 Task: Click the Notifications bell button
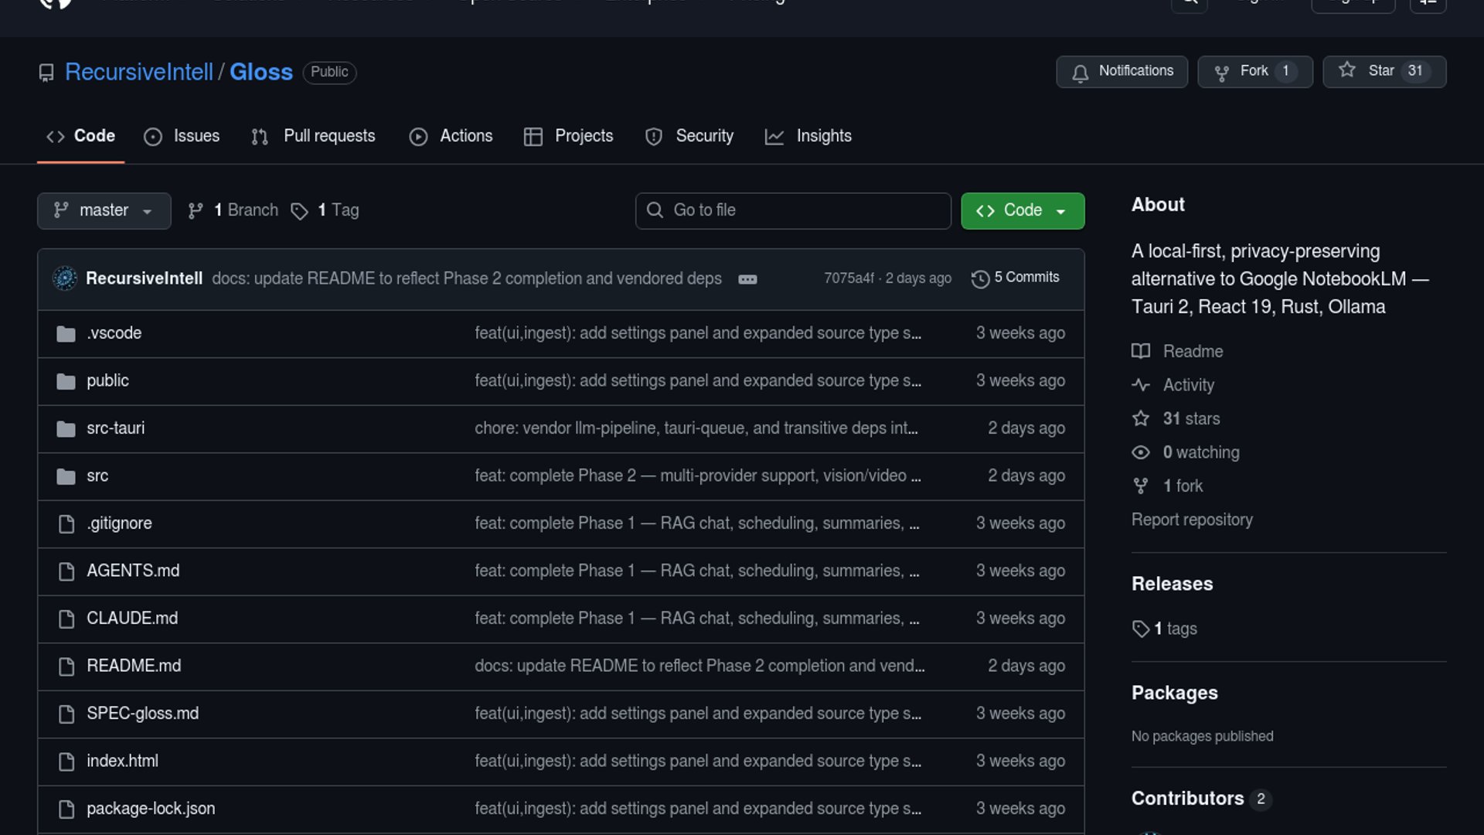click(x=1122, y=71)
